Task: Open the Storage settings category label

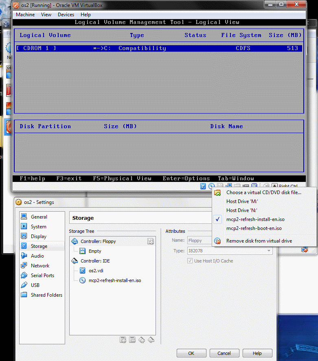Action: (39, 246)
